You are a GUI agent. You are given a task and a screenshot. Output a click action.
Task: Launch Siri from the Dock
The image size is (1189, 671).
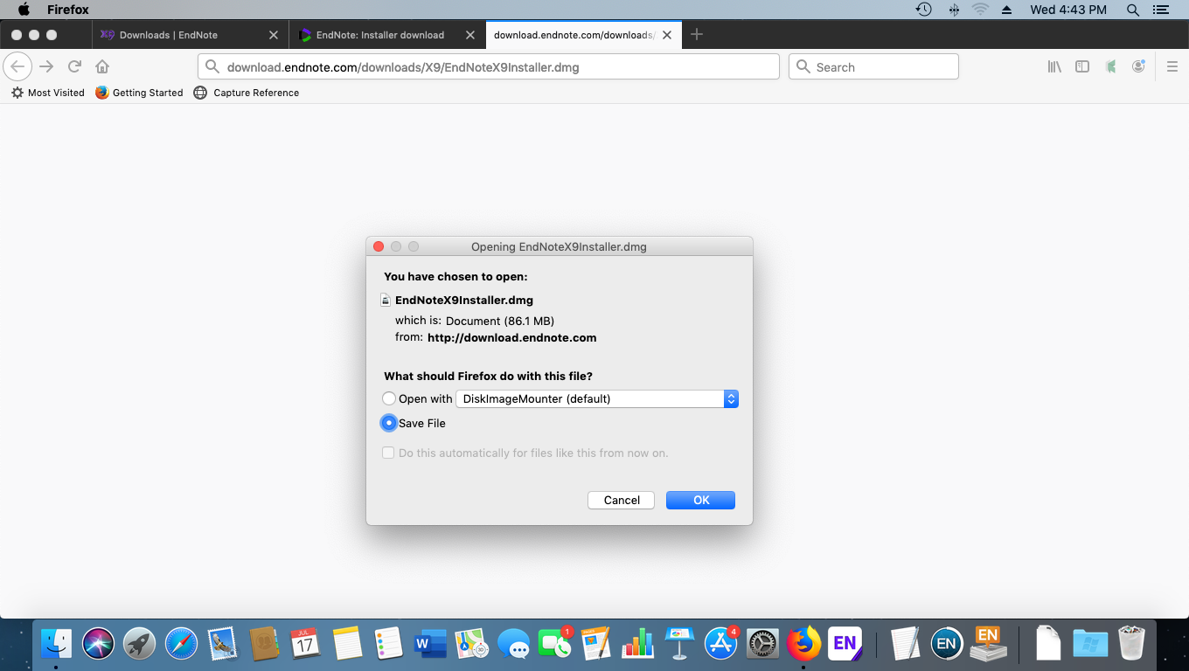[99, 645]
